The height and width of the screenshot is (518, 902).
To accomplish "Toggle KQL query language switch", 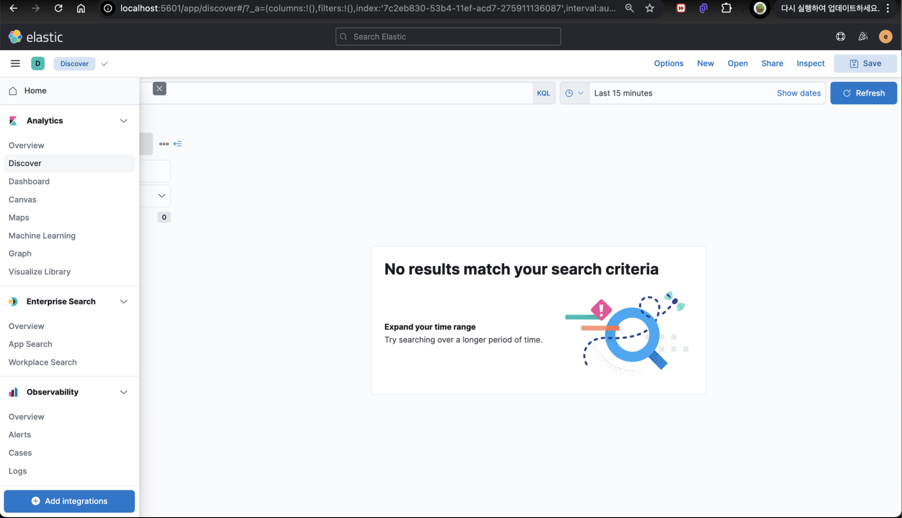I will tap(543, 93).
